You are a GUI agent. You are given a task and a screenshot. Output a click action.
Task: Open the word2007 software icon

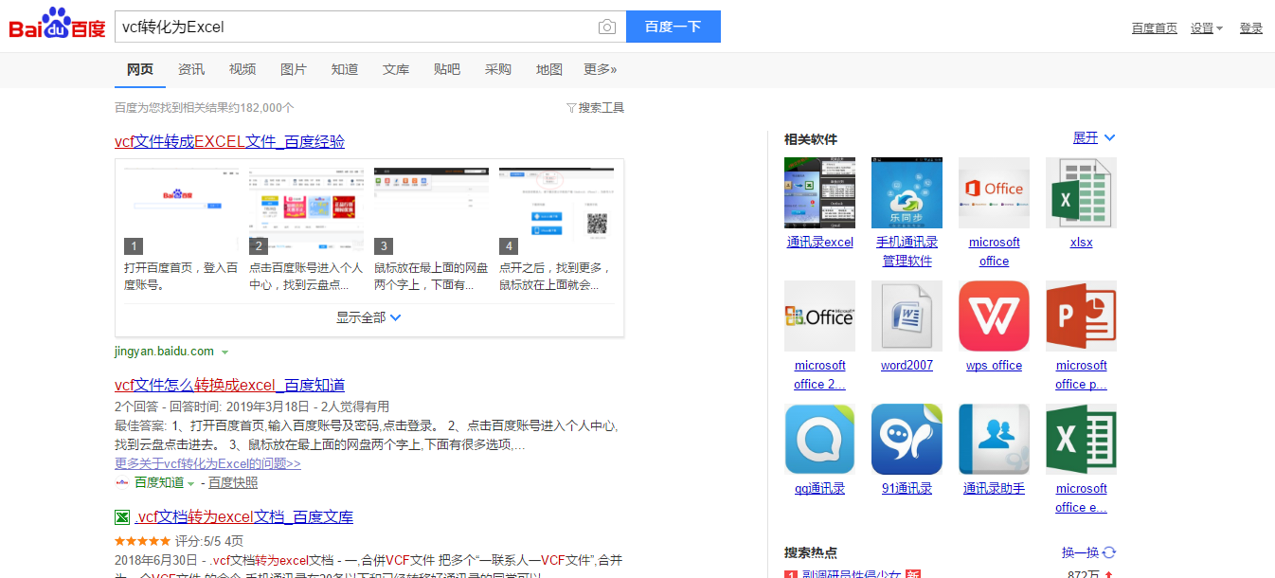coord(907,316)
